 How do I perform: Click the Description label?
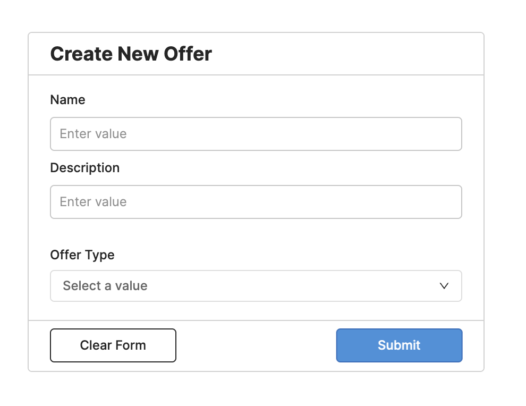pos(84,167)
